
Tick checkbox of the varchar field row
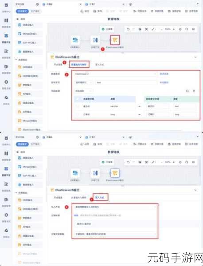[78, 106]
